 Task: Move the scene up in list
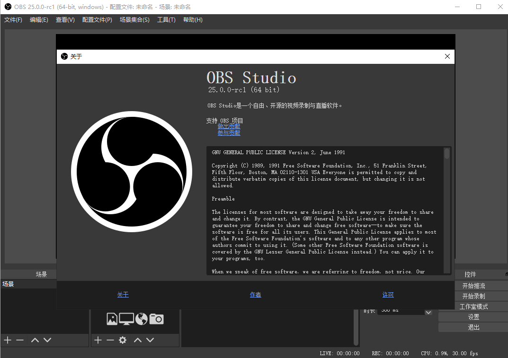[x=35, y=340]
